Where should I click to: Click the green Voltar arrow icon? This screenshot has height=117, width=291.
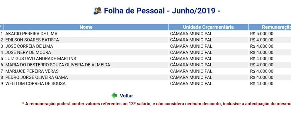114,96
